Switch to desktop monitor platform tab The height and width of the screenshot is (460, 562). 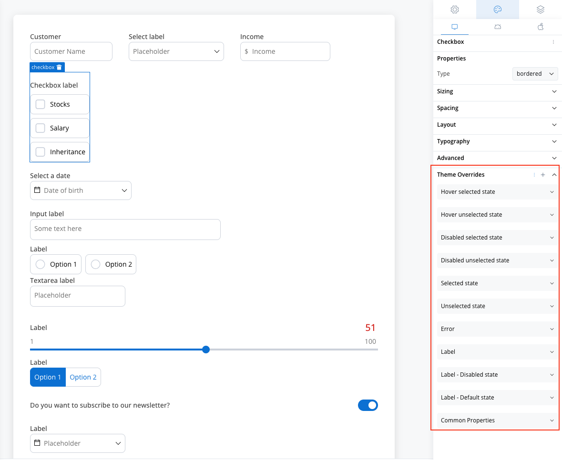(x=454, y=27)
